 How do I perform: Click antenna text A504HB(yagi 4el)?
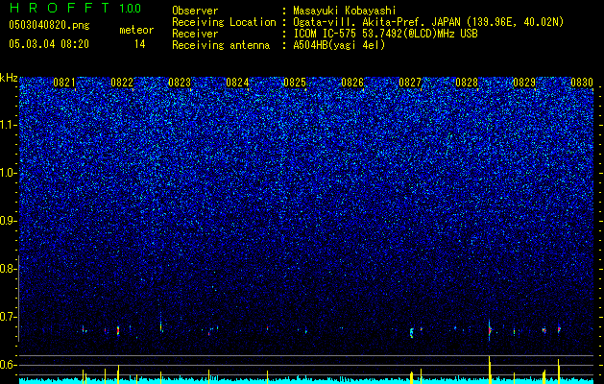click(x=339, y=45)
